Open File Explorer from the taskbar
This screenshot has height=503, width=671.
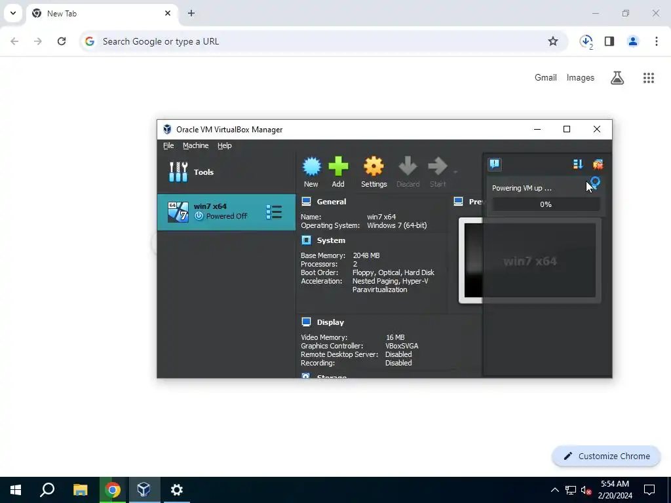(80, 490)
